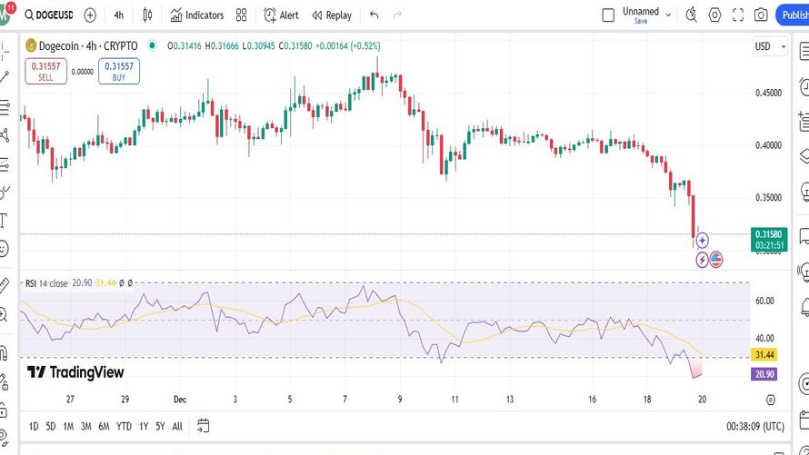Screen dimensions: 809x455
Task: Start bar Replay mode
Action: (332, 15)
